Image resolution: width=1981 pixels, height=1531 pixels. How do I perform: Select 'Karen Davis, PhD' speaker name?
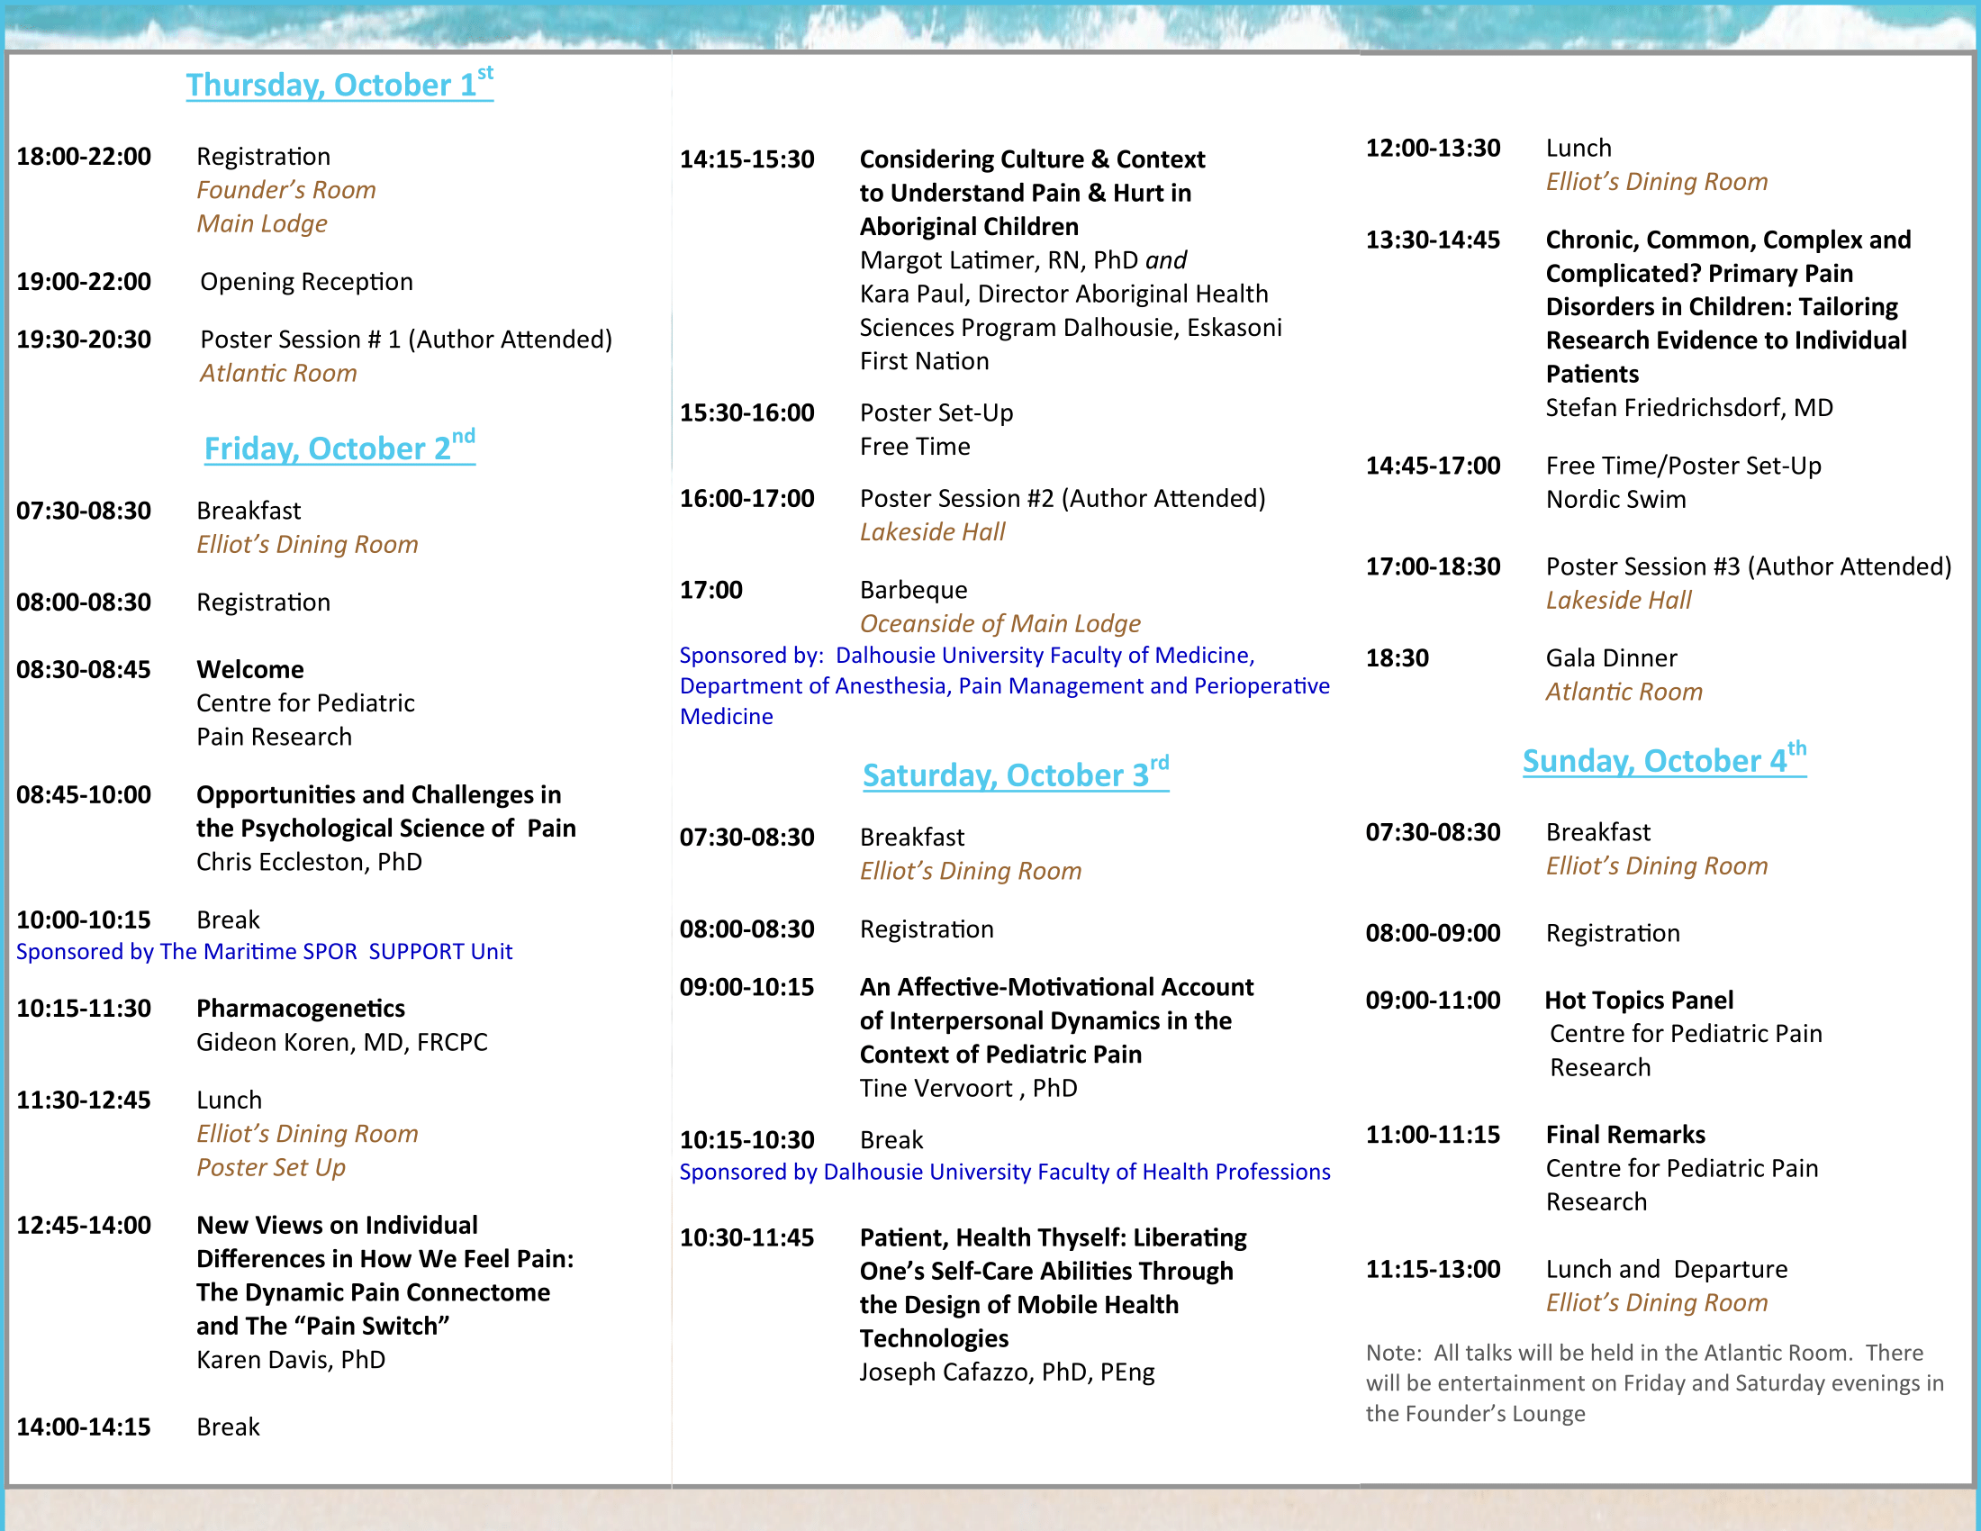click(291, 1360)
